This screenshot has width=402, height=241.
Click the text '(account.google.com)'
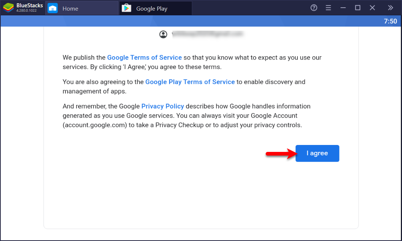(95, 125)
